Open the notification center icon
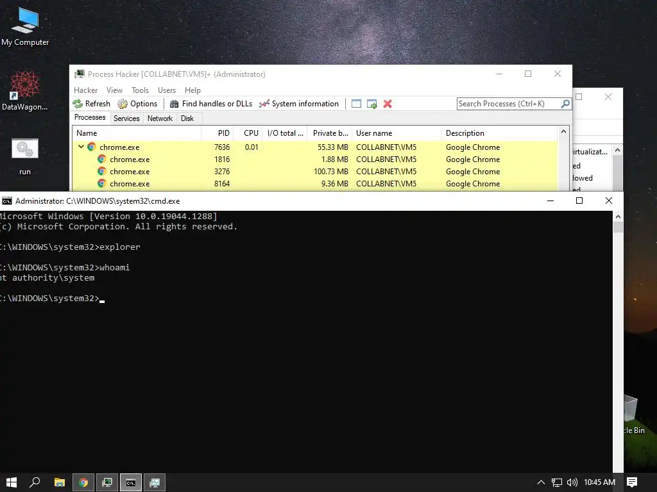The image size is (657, 492). pyautogui.click(x=632, y=482)
